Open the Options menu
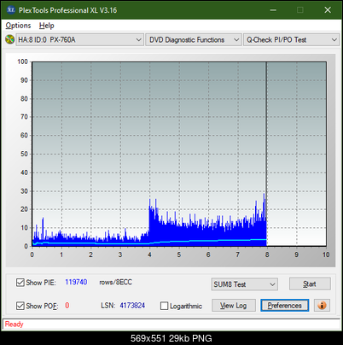This screenshot has width=343, height=345. [x=18, y=26]
